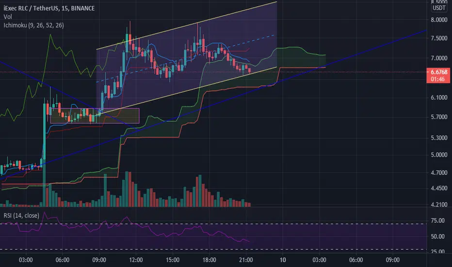Click the 03:00 time axis label at far left
This screenshot has width=452, height=267.
click(x=26, y=260)
